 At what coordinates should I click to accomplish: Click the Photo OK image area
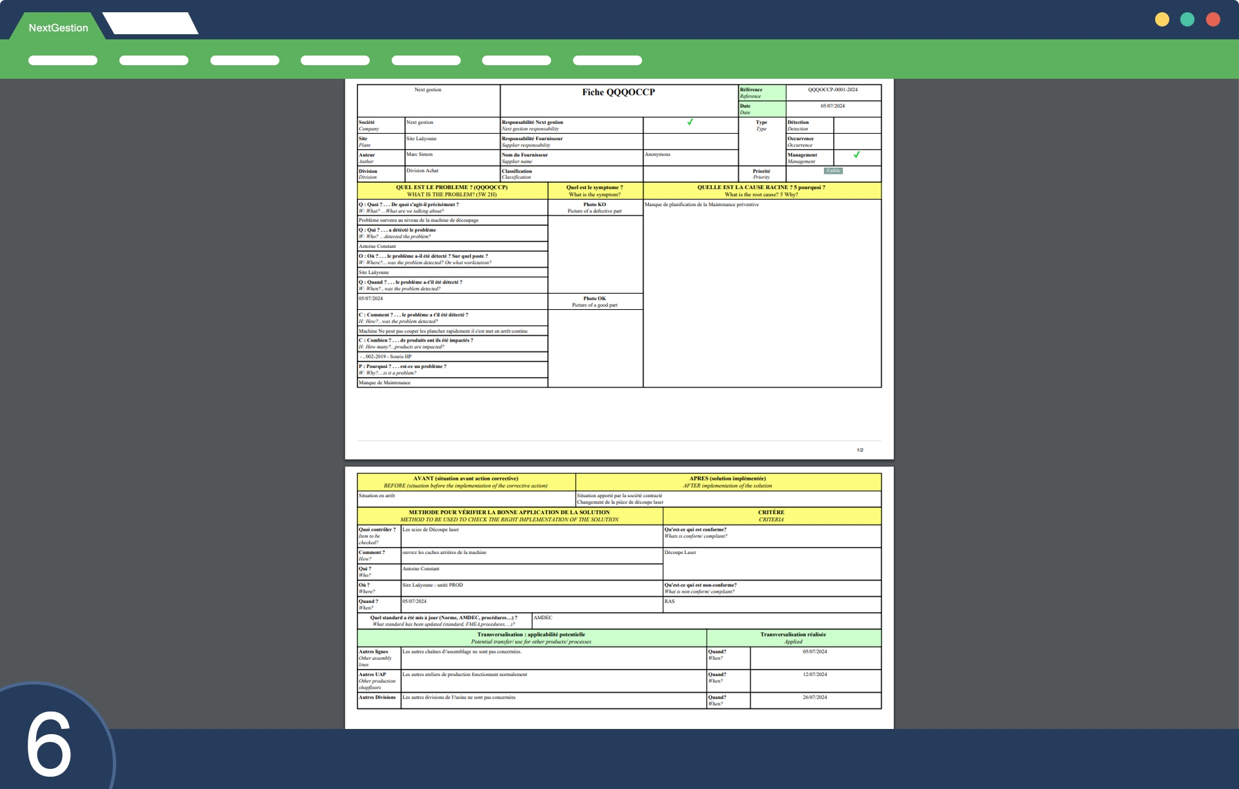pos(595,347)
